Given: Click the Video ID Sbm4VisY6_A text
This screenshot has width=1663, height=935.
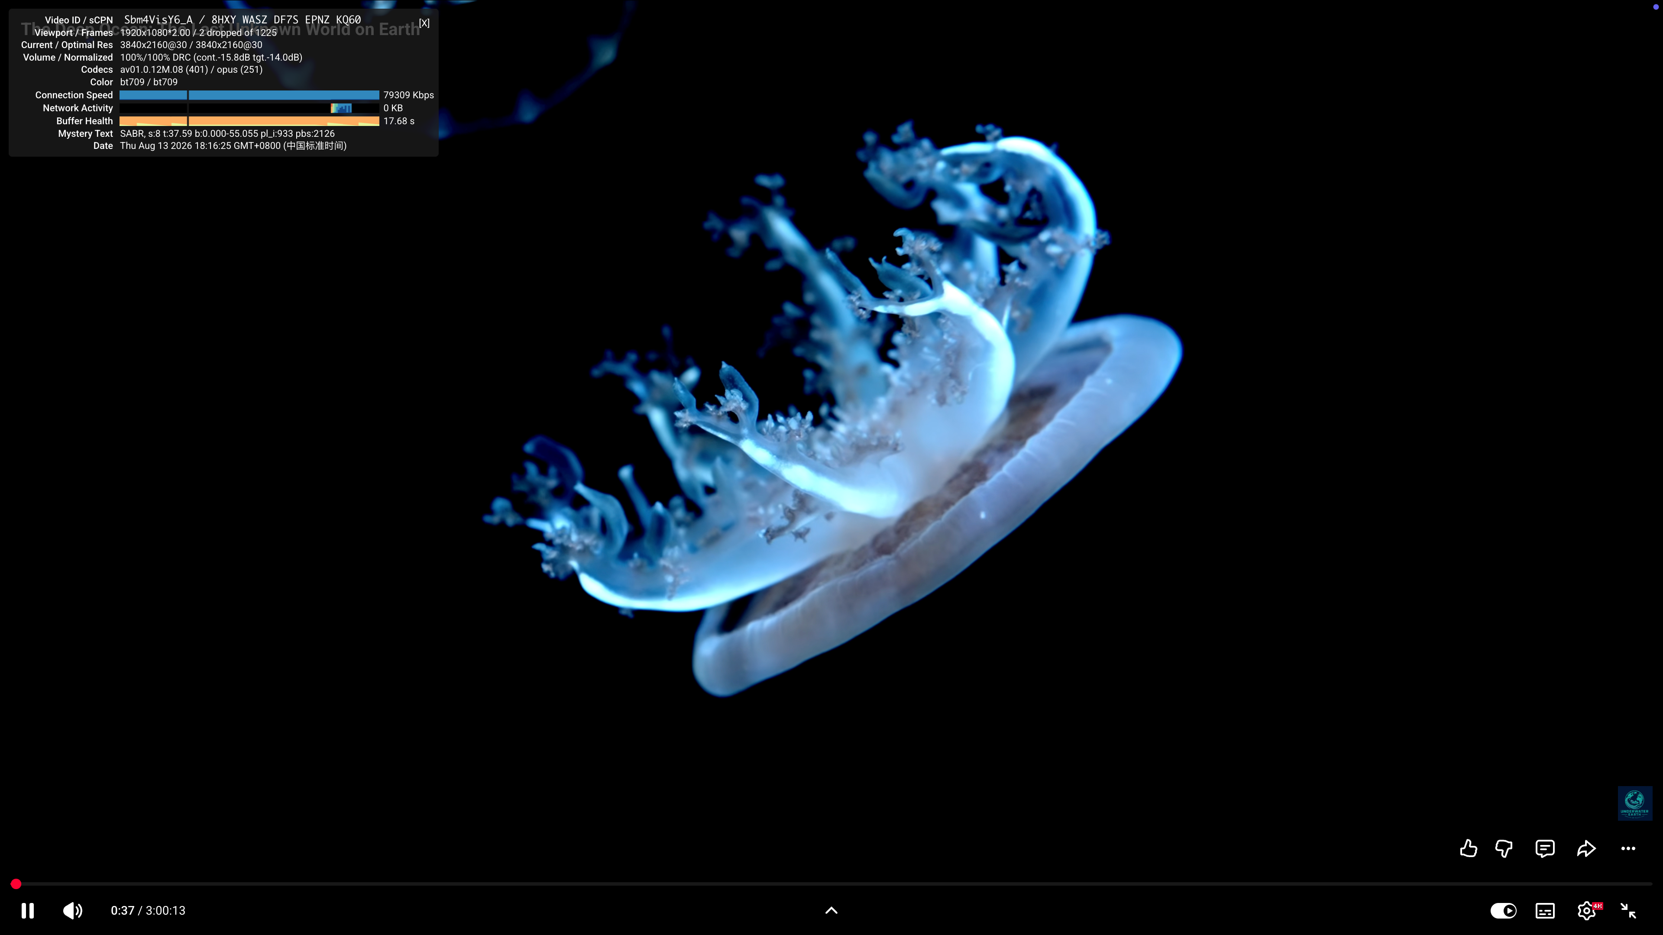Looking at the screenshot, I should (158, 20).
